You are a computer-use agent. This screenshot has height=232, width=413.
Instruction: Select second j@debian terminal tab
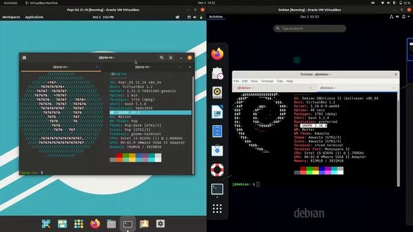(356, 88)
